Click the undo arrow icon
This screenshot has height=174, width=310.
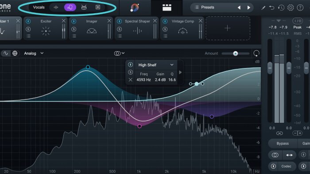click(x=272, y=8)
